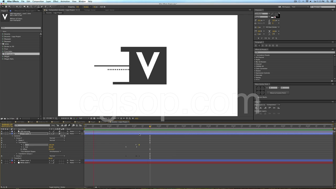Screen dimensions: 336x189
Task: Open the Composition menu
Action: pyautogui.click(x=38, y=2)
